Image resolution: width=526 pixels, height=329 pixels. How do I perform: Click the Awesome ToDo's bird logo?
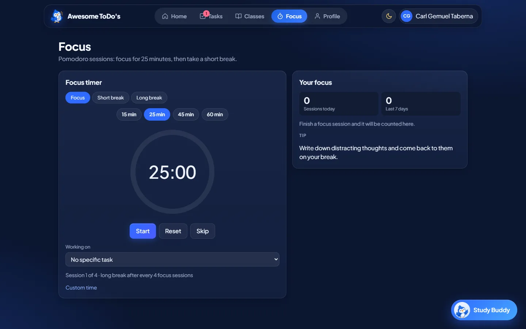[x=57, y=16]
